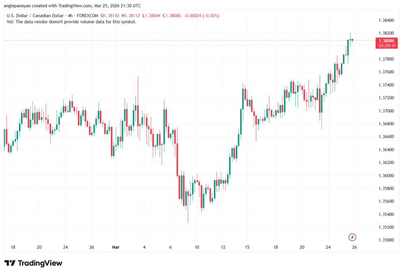This screenshot has width=403, height=274.
Task: Select the Mar label on the time axis
Action: 116,248
